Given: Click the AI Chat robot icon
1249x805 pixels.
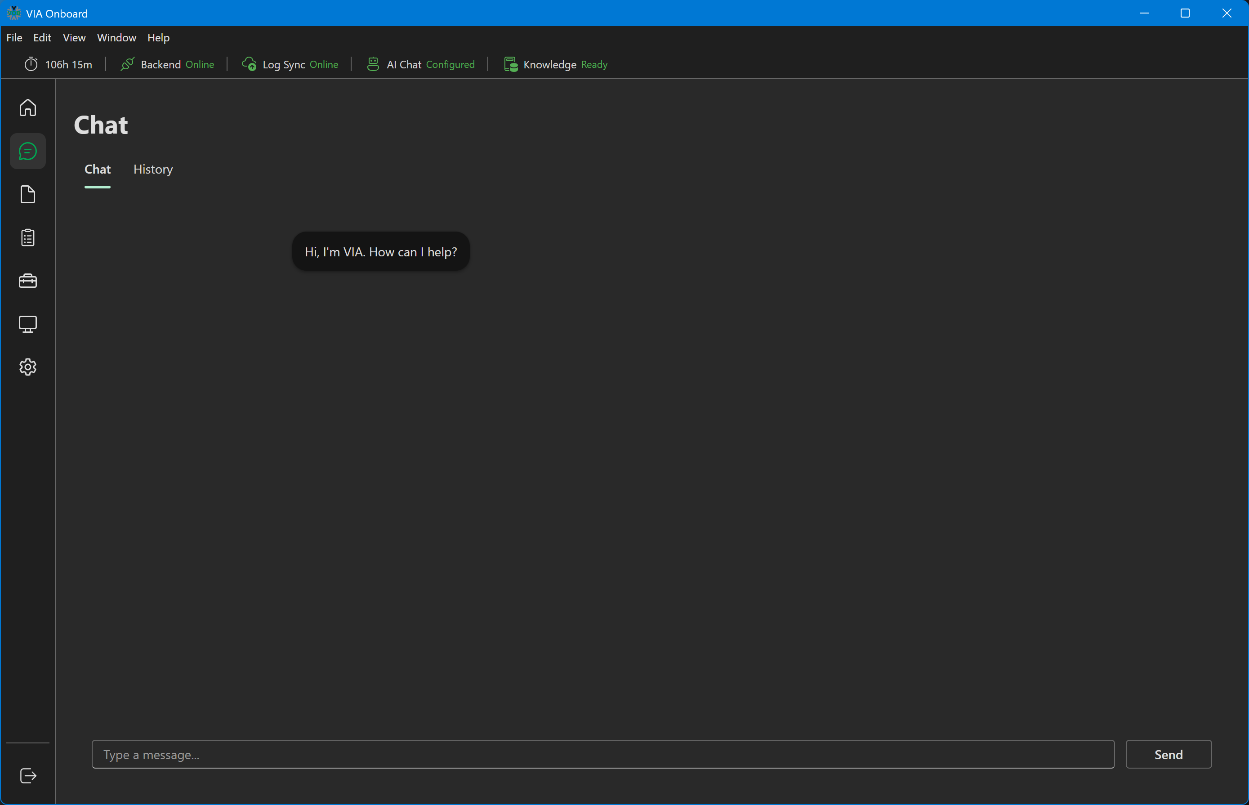Looking at the screenshot, I should (373, 64).
